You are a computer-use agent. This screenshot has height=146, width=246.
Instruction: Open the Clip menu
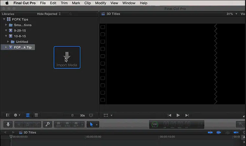pyautogui.click(x=88, y=3)
